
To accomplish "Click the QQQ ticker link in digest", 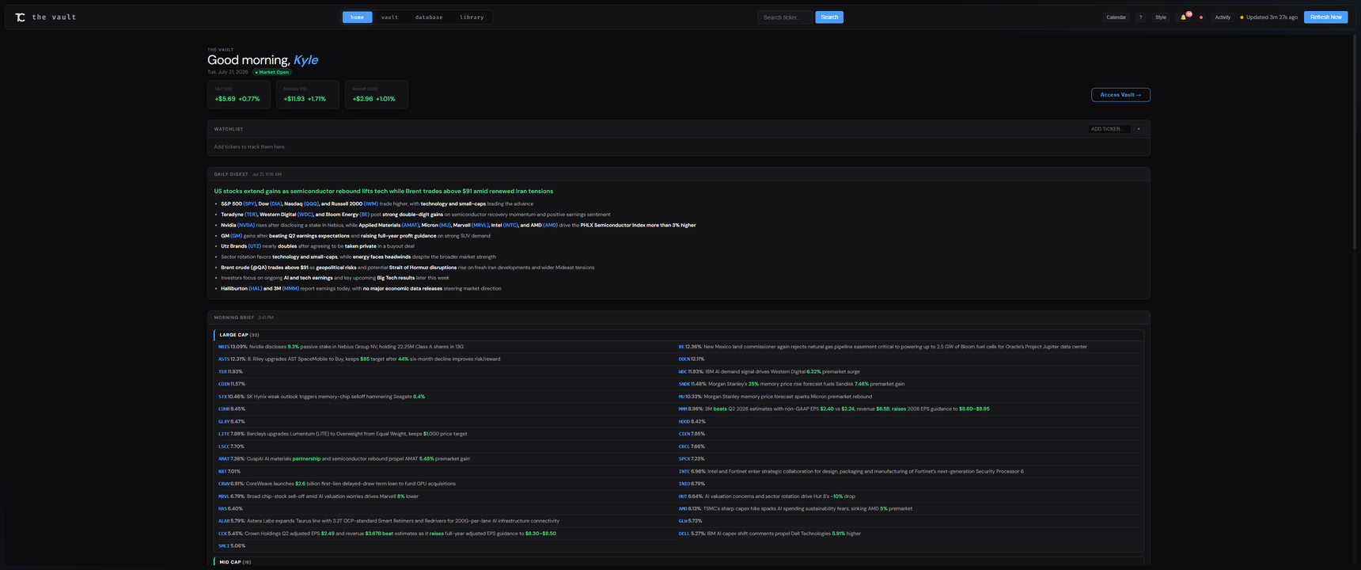I will [x=311, y=204].
